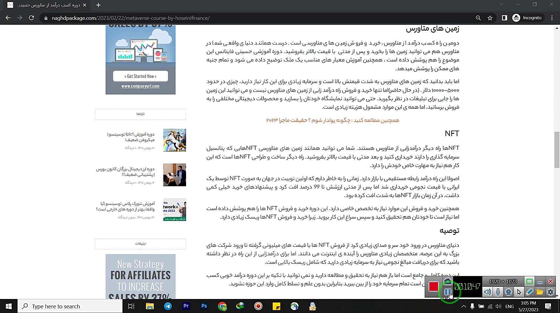
Task: Bookmark this page with the star icon
Action: click(x=490, y=18)
